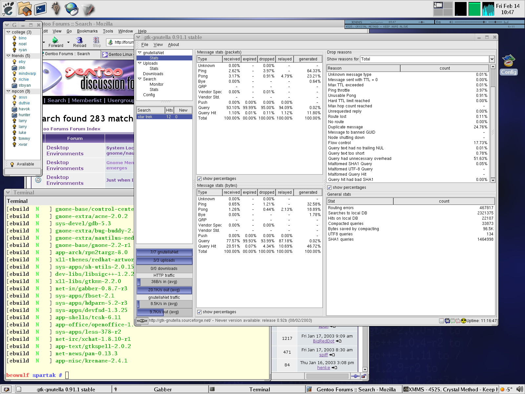Image resolution: width=525 pixels, height=394 pixels.
Task: Collapse the Search tree node in gtk-gnutella
Action: pyautogui.click(x=139, y=79)
